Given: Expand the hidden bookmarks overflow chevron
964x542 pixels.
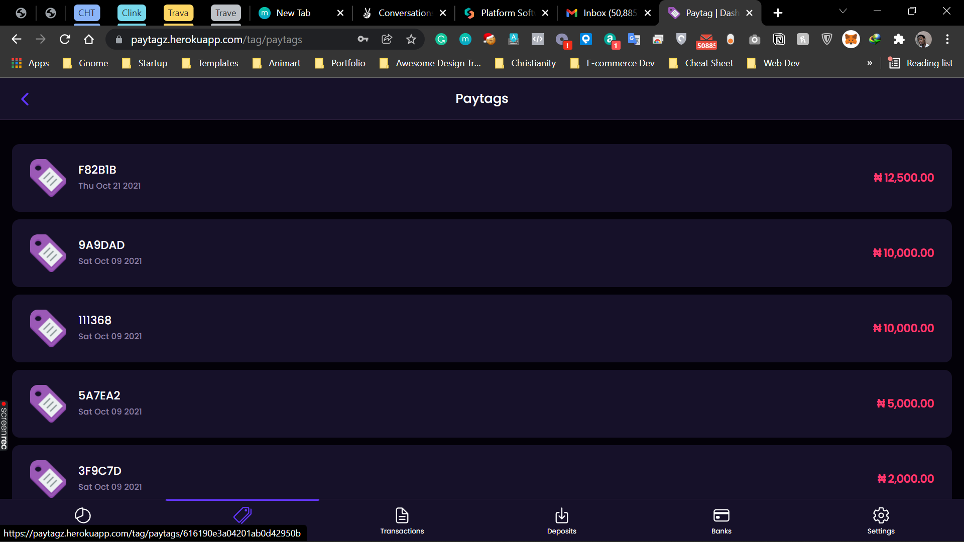Looking at the screenshot, I should point(870,63).
